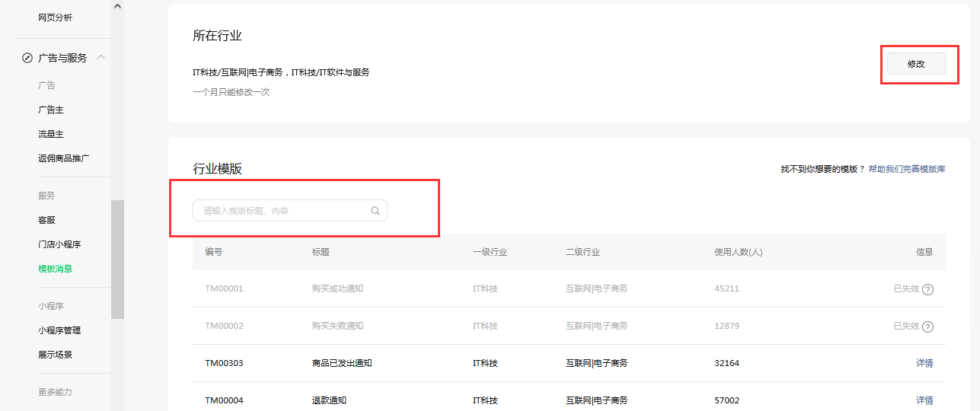
Task: Open 返佣商品推广 menu item
Action: pyautogui.click(x=64, y=159)
